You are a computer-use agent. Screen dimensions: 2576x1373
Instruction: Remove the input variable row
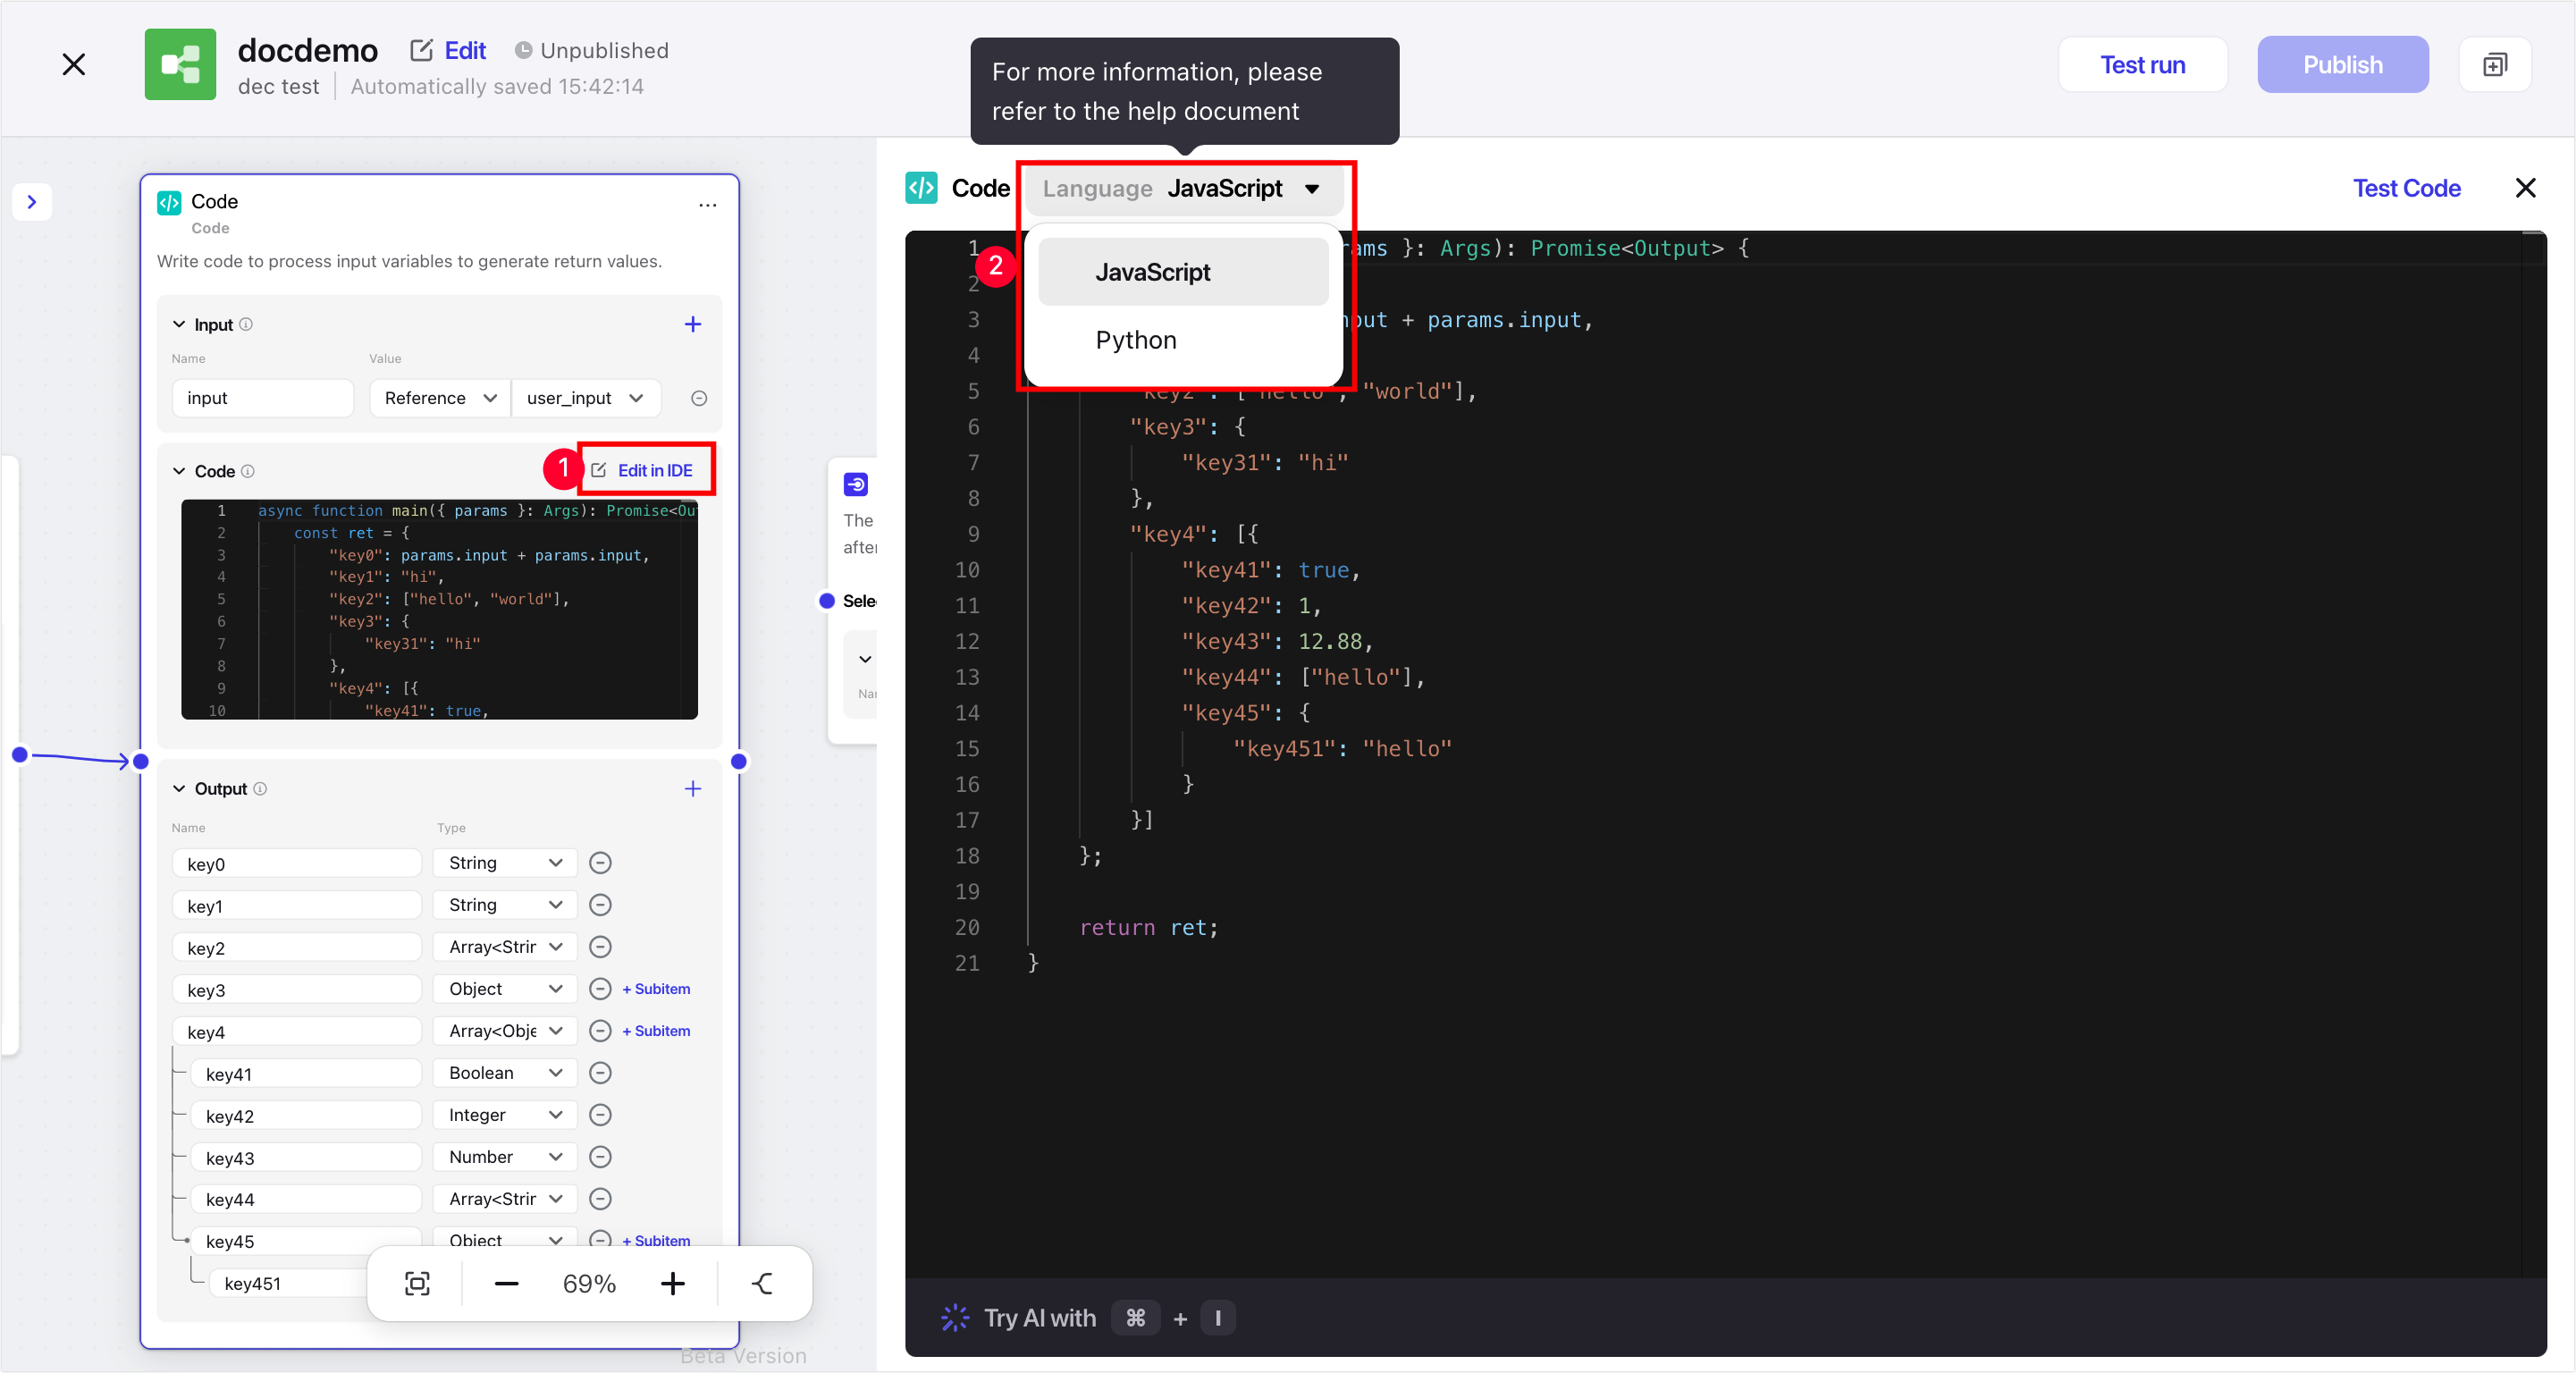pyautogui.click(x=699, y=398)
